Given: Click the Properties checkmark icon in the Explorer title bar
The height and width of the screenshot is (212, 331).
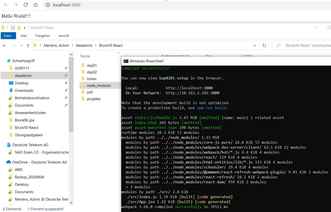Looking at the screenshot, I should point(13,28).
